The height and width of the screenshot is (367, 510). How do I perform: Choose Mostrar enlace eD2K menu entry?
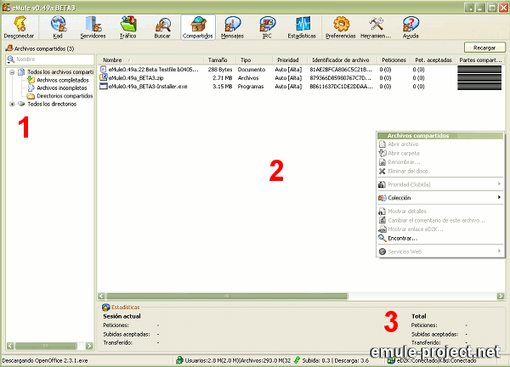coord(440,229)
